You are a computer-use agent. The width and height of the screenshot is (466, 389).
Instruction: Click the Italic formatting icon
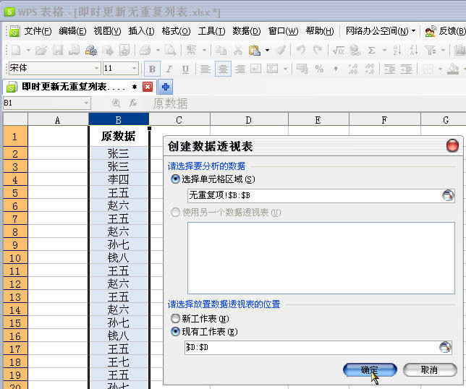click(169, 69)
